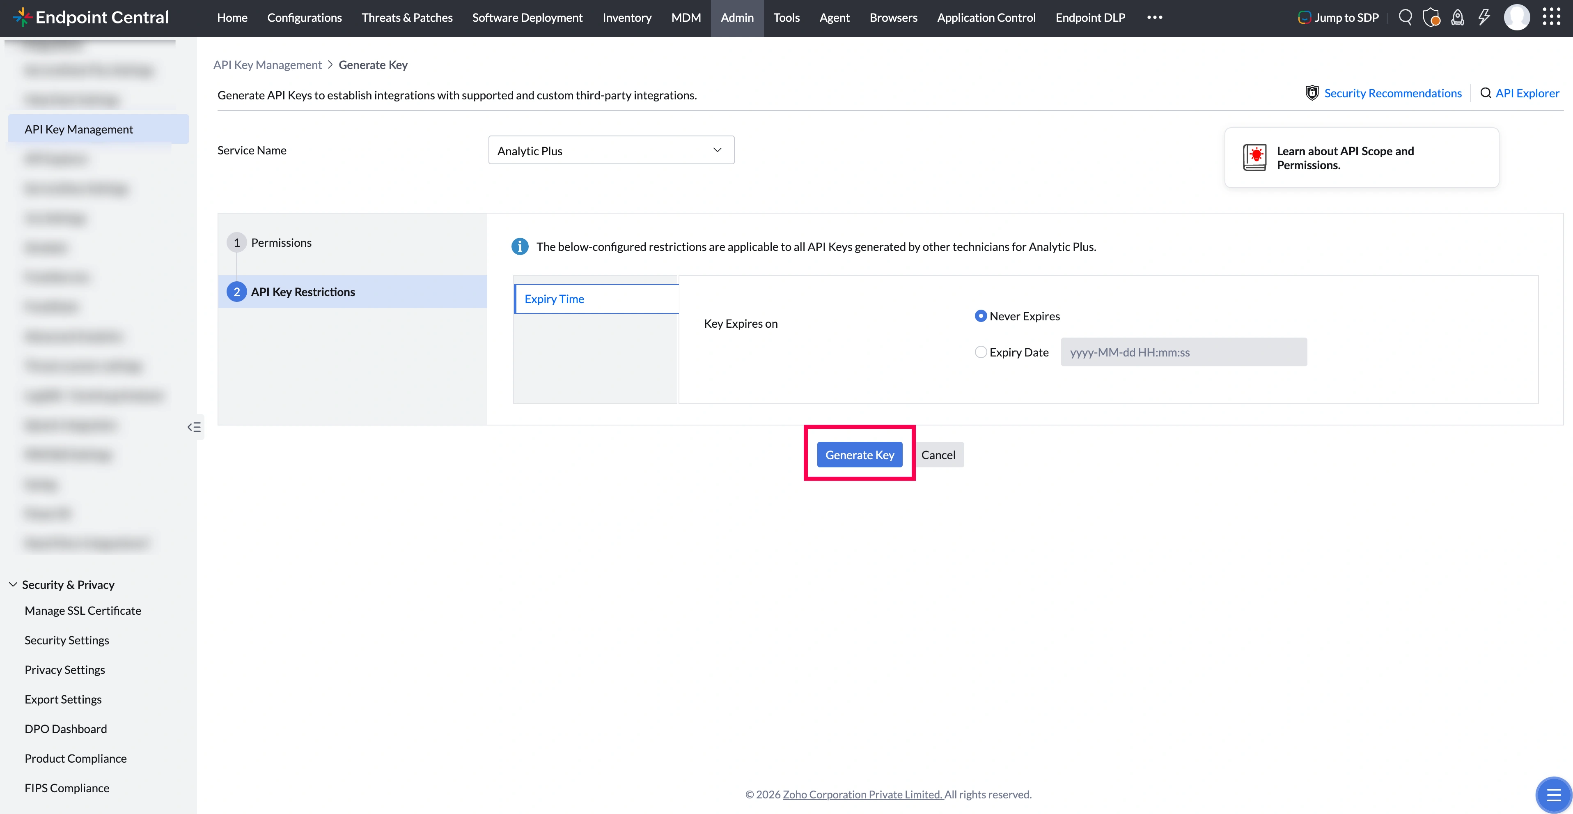Viewport: 1573px width, 814px height.
Task: Select the Expiry Time tab
Action: point(596,299)
